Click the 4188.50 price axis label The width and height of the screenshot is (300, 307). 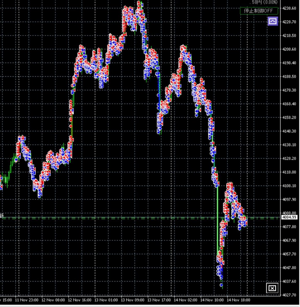[x=289, y=76]
